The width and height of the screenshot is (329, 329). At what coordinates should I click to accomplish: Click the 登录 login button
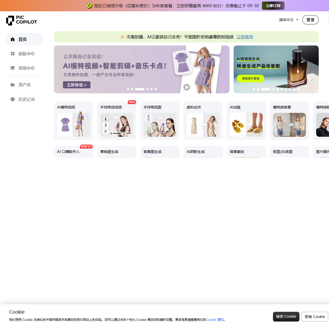310,20
